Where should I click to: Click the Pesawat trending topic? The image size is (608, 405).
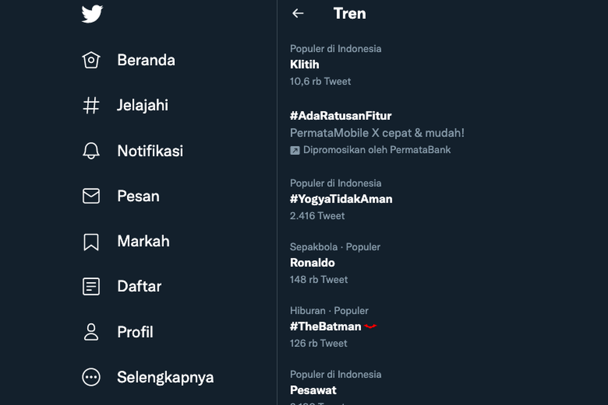[x=313, y=390]
